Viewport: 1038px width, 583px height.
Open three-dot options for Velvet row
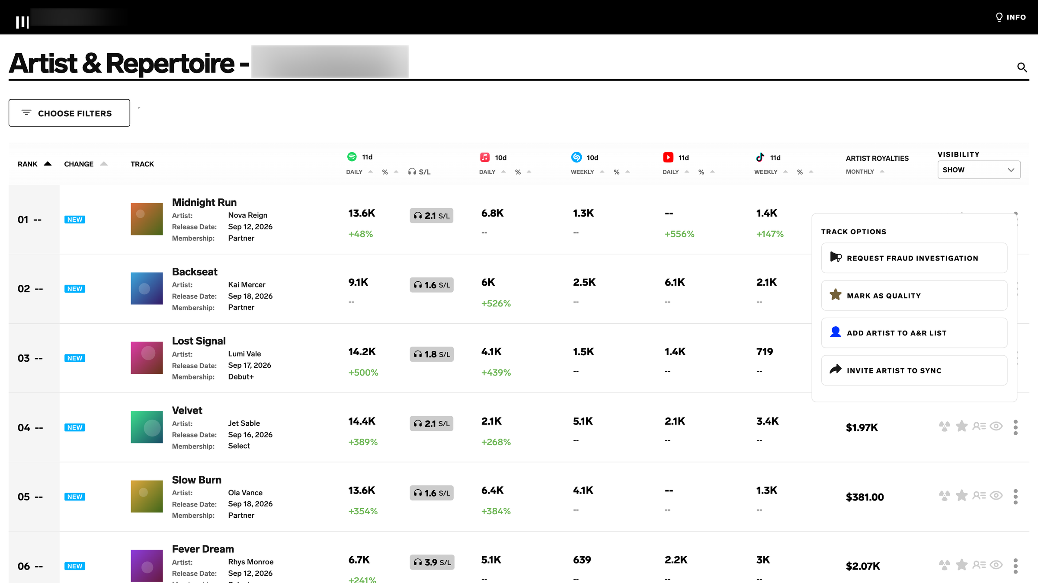coord(1016,427)
